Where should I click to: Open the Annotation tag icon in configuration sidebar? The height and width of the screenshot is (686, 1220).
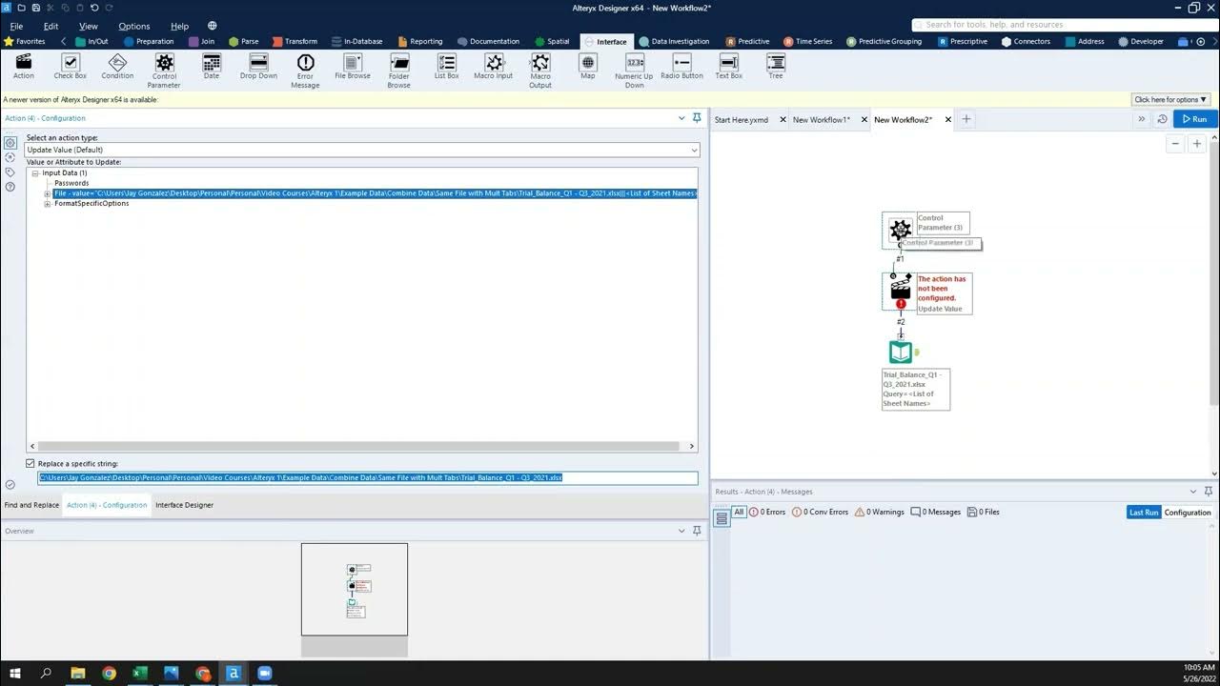coord(10,172)
